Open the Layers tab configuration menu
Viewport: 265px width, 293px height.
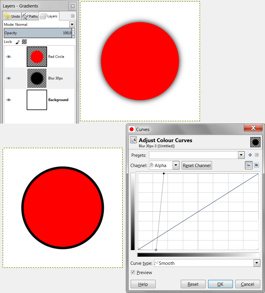pos(73,16)
